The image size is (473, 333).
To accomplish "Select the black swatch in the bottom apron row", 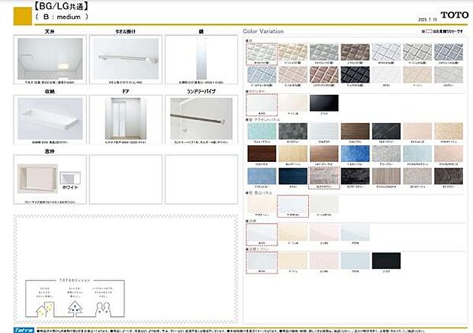I will (x=385, y=261).
